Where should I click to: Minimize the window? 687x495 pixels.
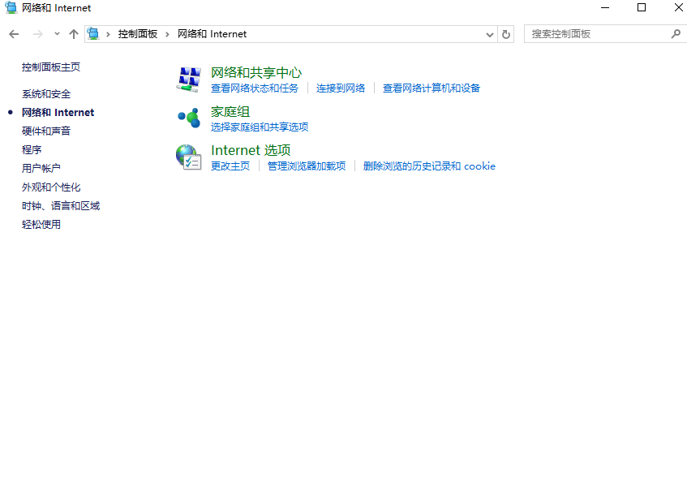[x=605, y=7]
